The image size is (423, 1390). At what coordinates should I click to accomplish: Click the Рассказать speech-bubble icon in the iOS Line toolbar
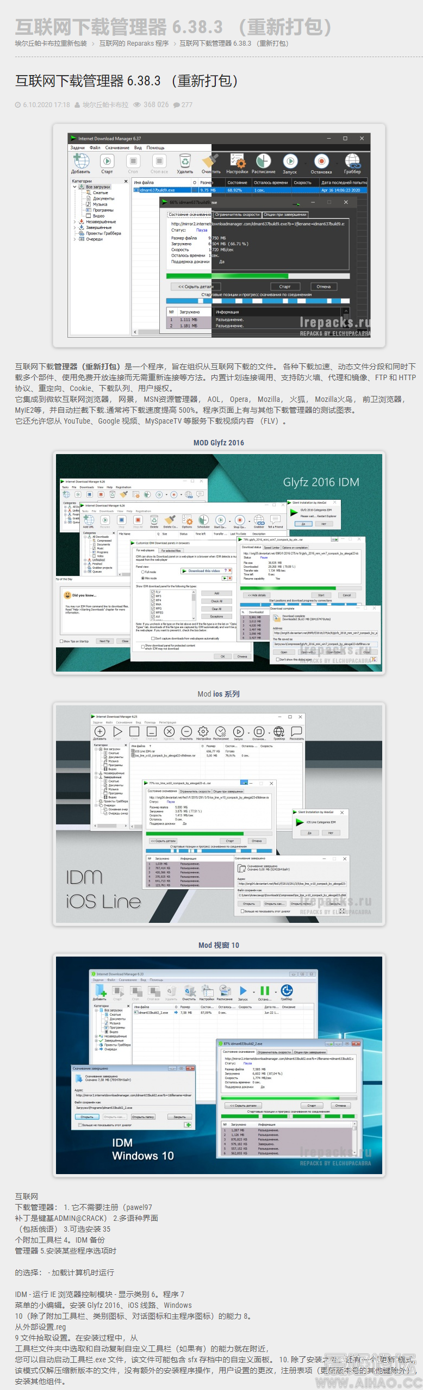[x=296, y=731]
